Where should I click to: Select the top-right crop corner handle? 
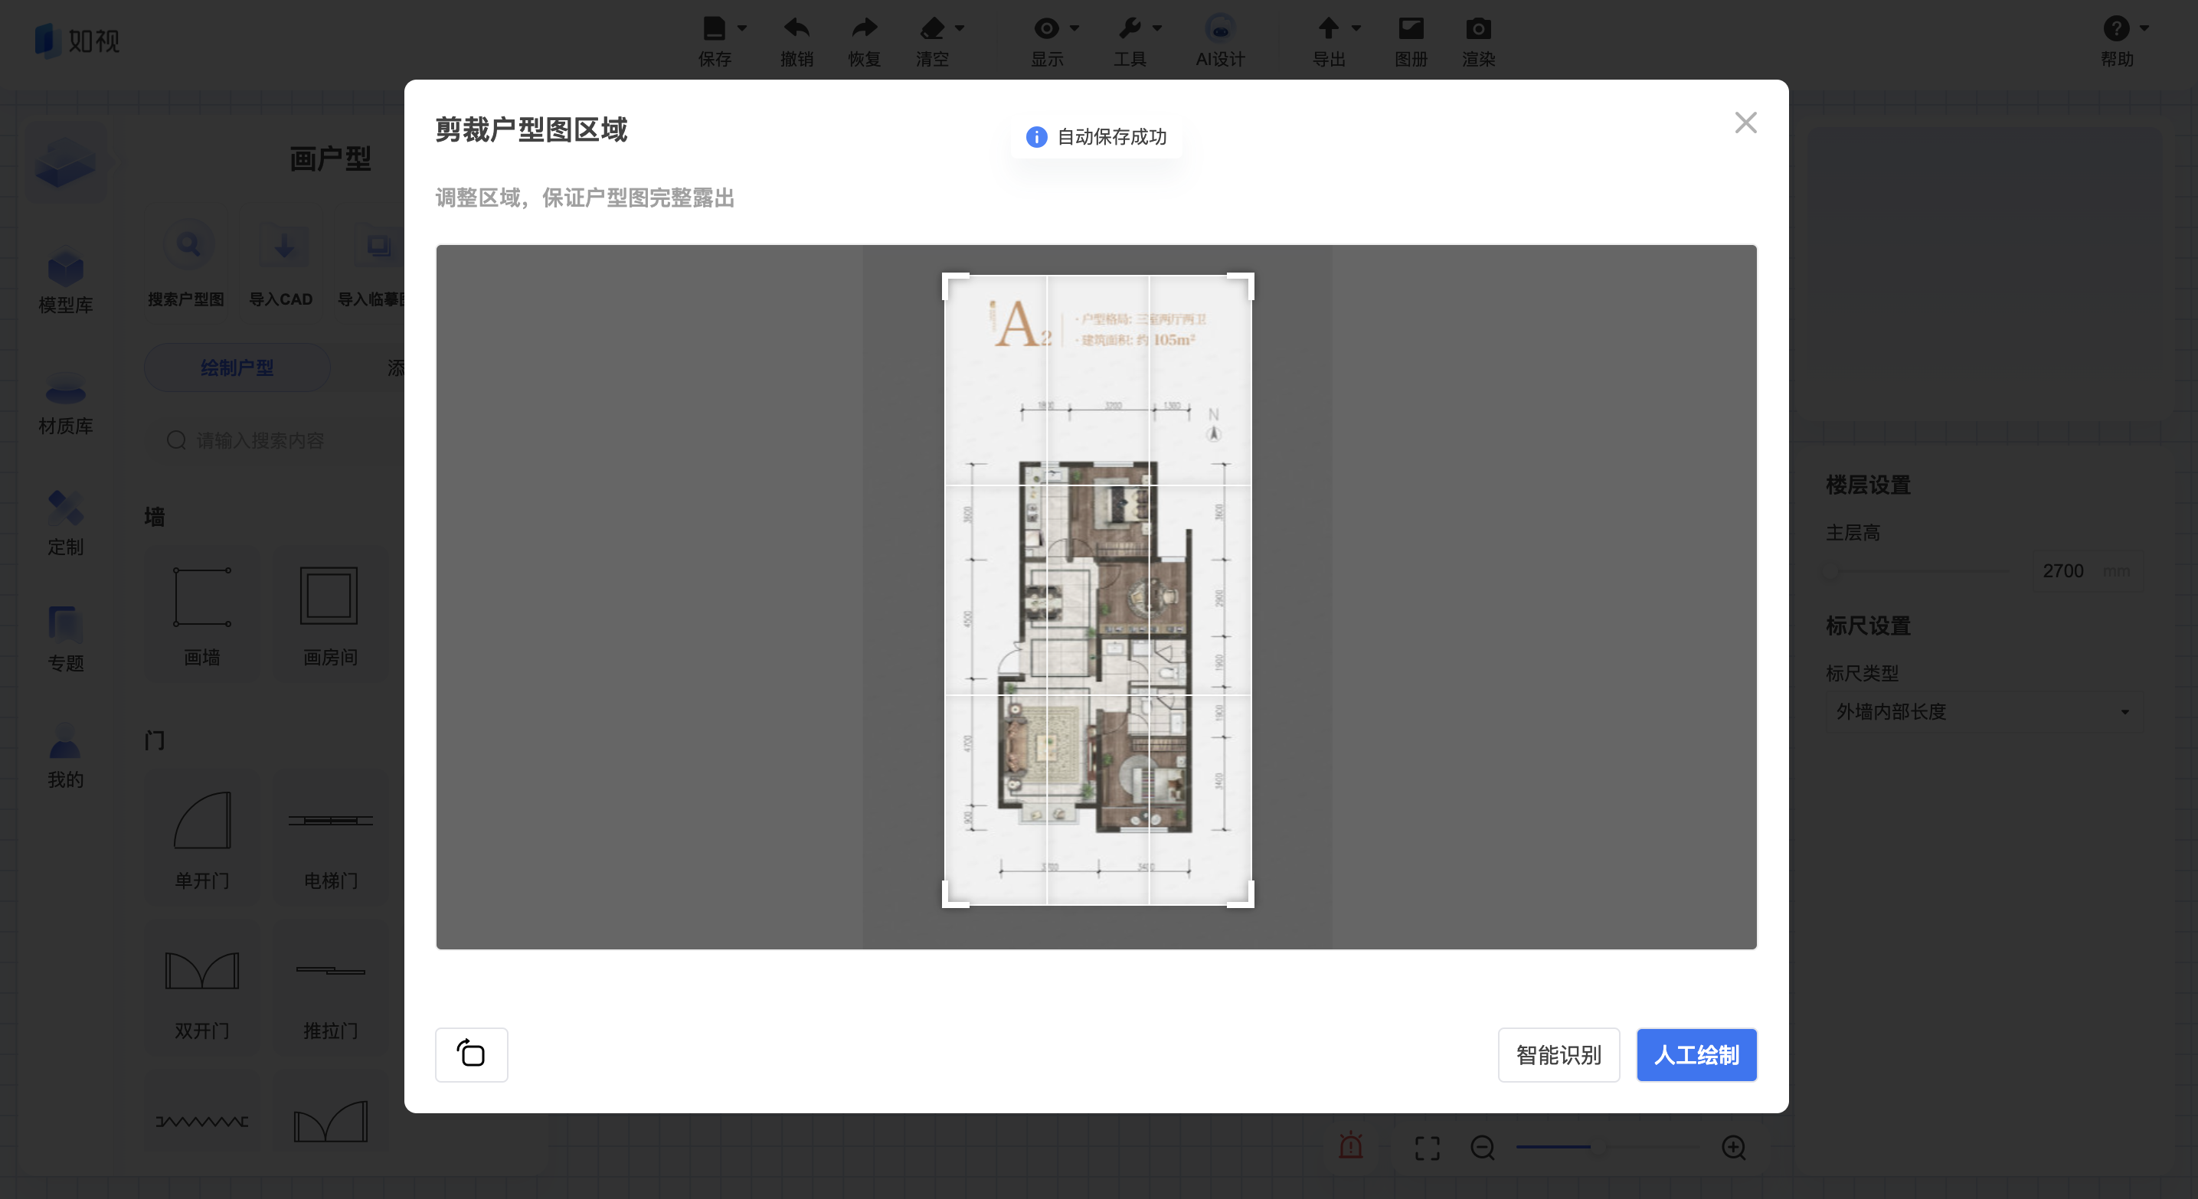click(x=1241, y=286)
